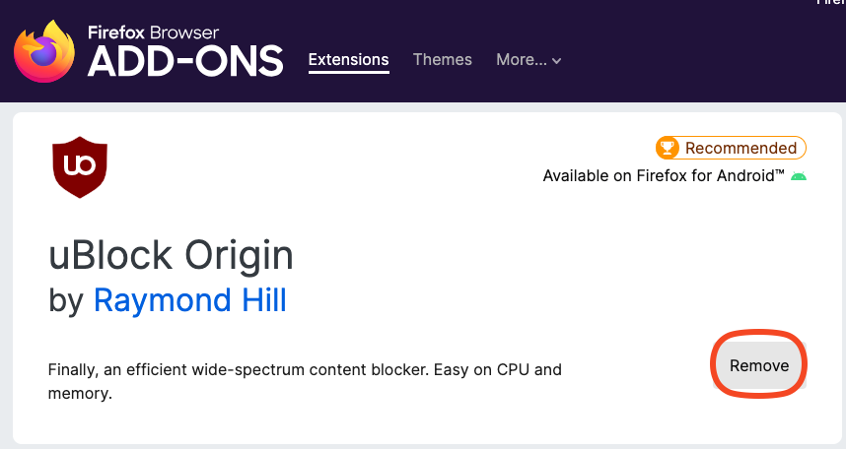Open the uBlock Origin shield icon

pyautogui.click(x=80, y=167)
